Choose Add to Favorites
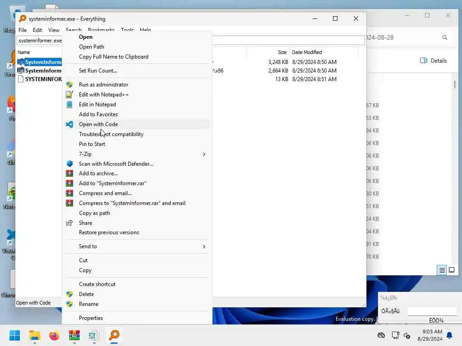The height and width of the screenshot is (346, 462). [x=98, y=114]
